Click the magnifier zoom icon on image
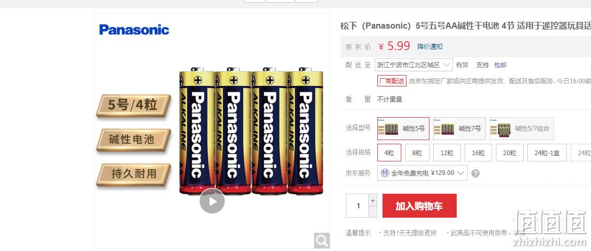Screen dimensions: 591x251 pyautogui.click(x=322, y=241)
